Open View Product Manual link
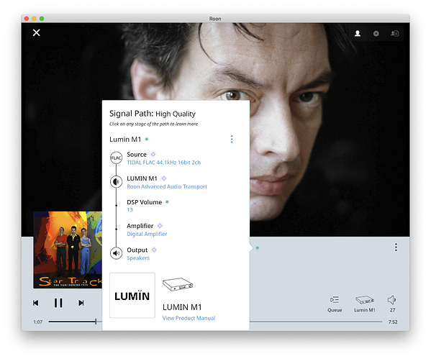 coord(189,318)
